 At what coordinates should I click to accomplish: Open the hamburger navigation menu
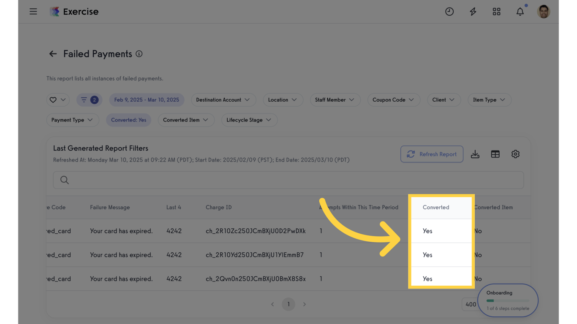[33, 11]
